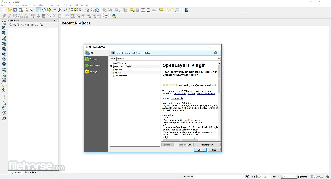Screen dimensions: 331x179
Task: Open the Python Console icon
Action: point(114,16)
